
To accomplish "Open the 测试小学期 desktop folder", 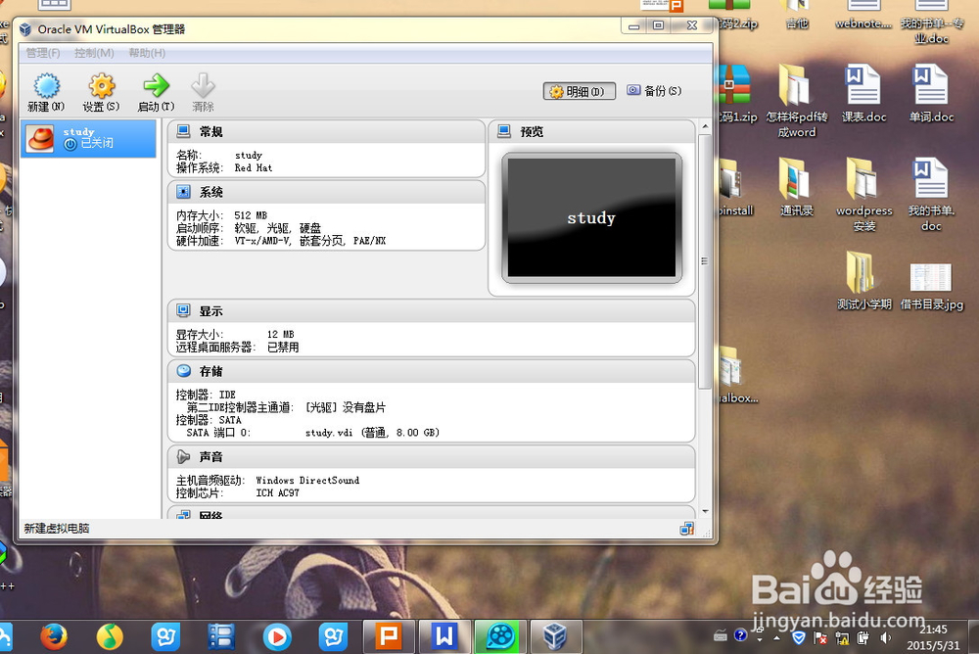I will click(x=864, y=280).
